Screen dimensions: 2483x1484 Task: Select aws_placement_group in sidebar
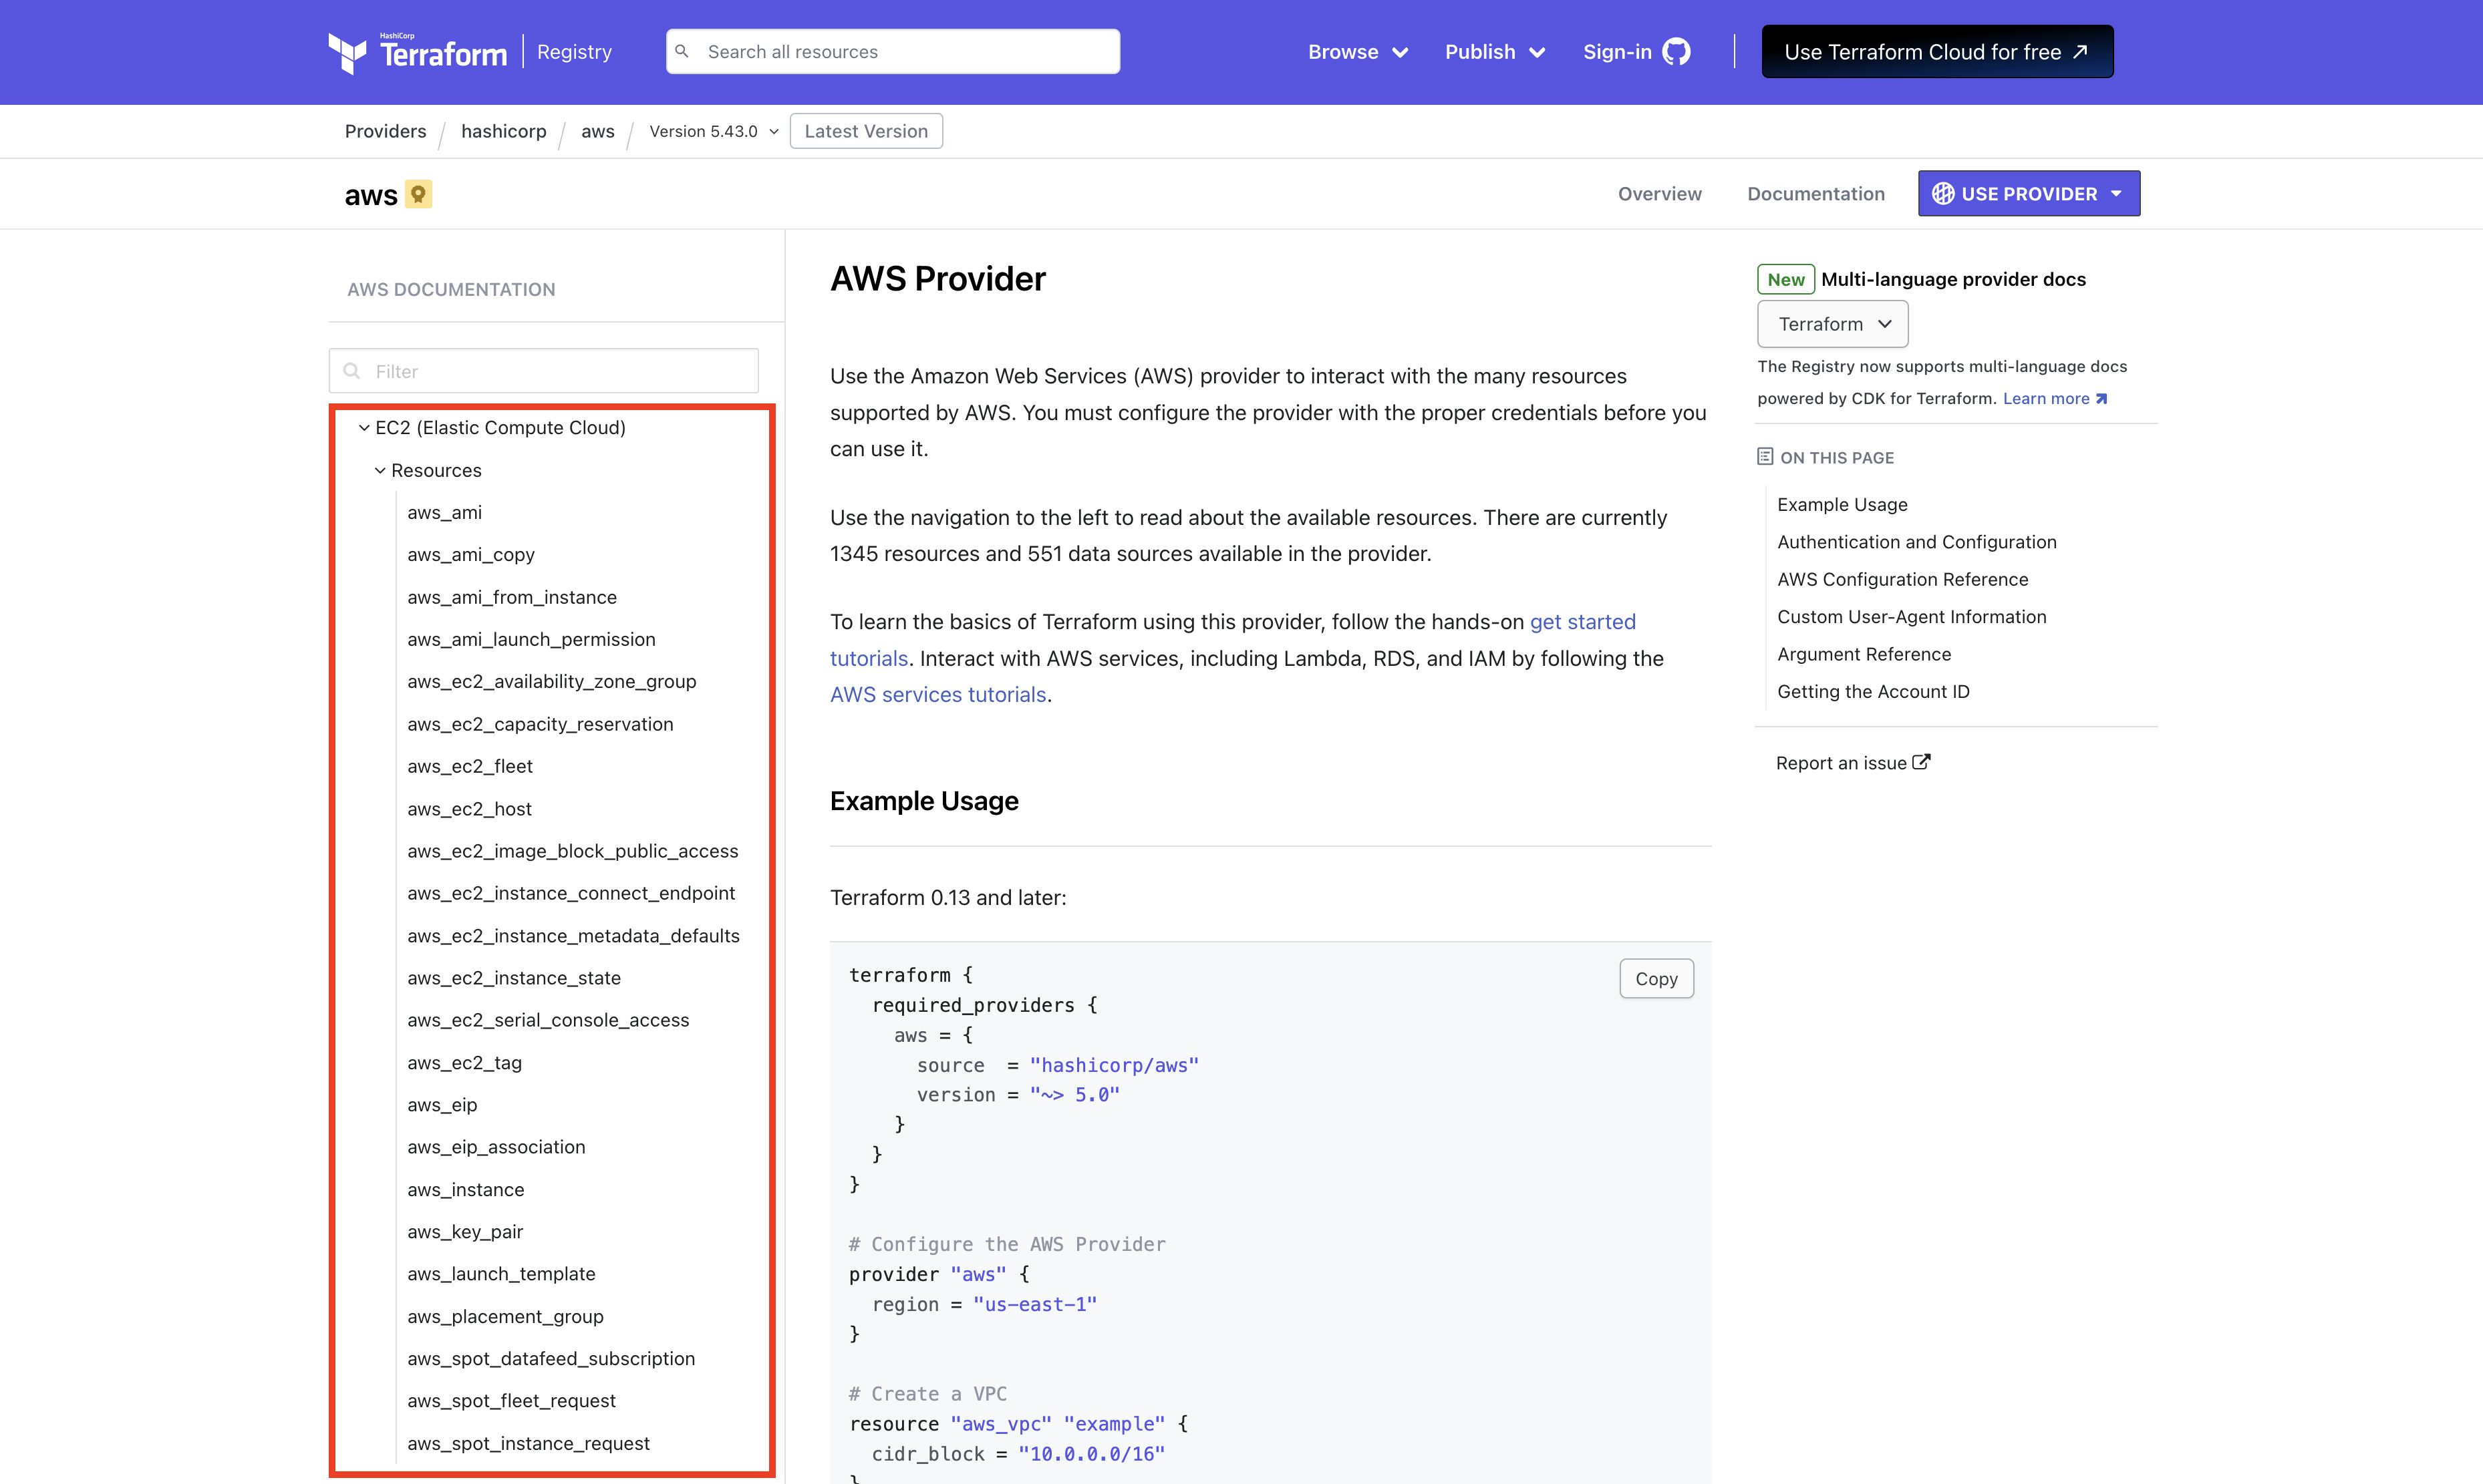tap(505, 1318)
